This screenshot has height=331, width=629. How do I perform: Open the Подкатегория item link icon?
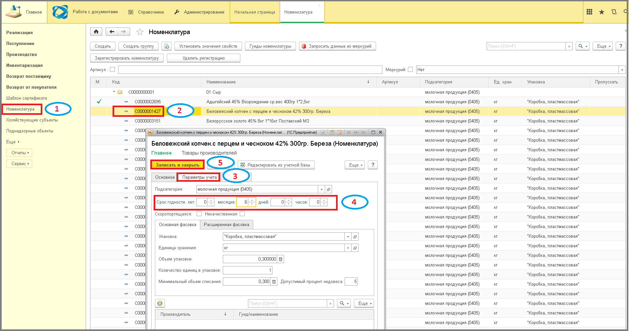[x=328, y=189]
